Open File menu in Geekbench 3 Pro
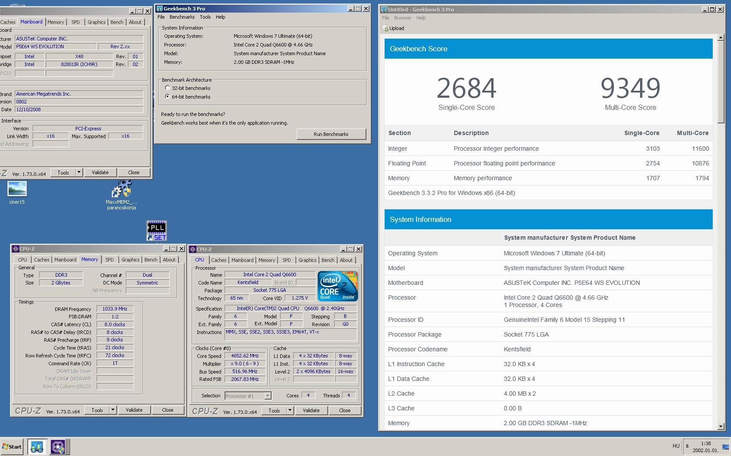 161,17
